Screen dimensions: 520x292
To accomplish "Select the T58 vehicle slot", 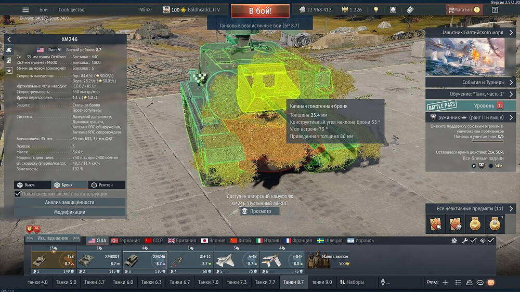I will [54, 260].
